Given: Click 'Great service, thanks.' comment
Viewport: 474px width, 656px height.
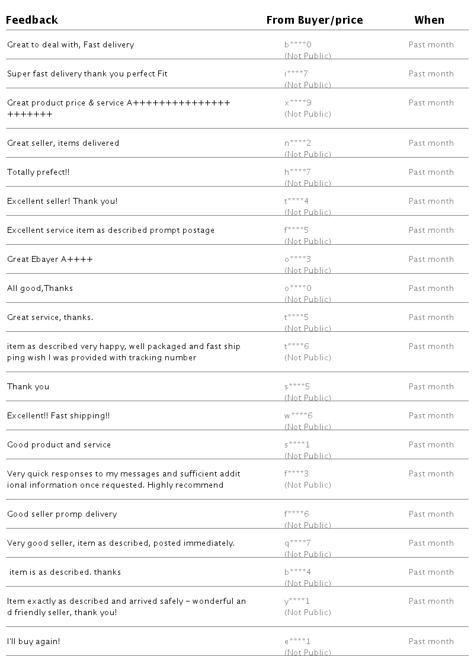Looking at the screenshot, I should click(x=50, y=317).
